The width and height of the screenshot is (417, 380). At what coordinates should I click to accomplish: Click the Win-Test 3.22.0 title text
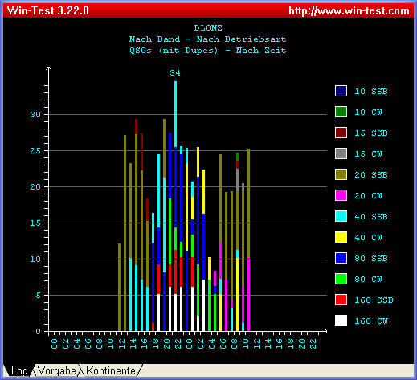48,11
